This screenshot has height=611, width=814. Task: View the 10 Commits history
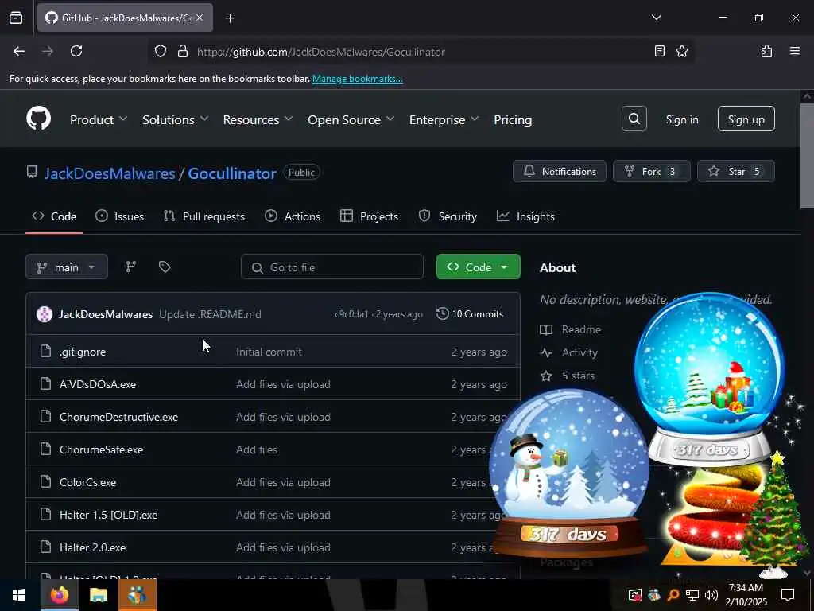tap(470, 313)
